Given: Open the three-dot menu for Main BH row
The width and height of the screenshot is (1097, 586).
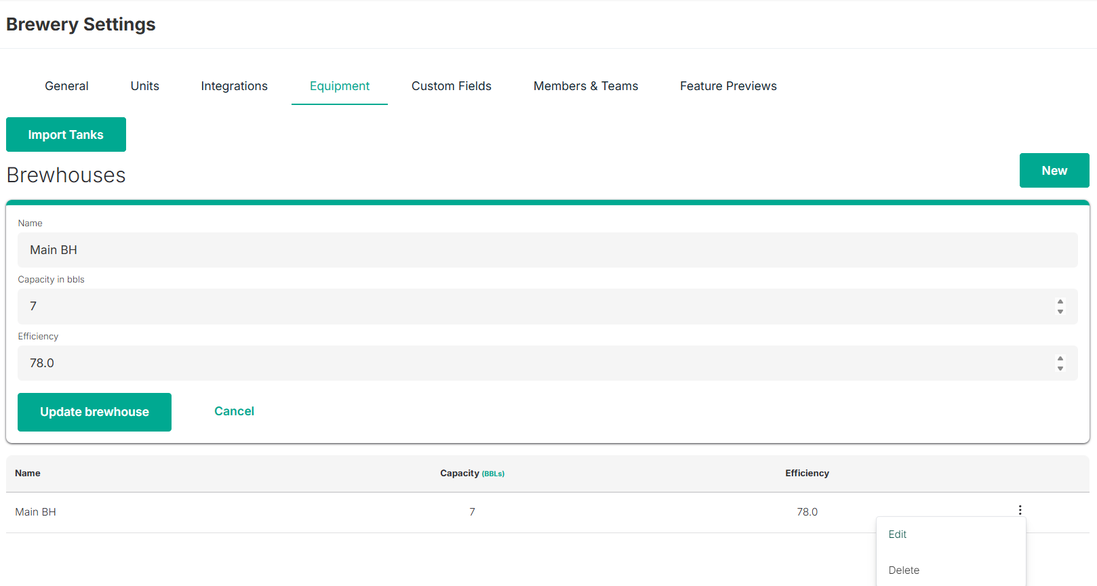Looking at the screenshot, I should pos(1020,510).
